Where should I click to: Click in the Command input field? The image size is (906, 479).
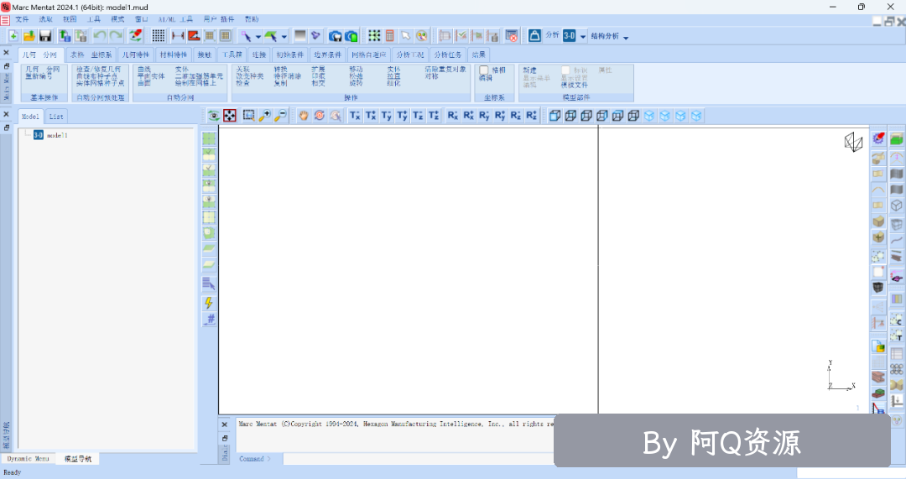[419, 459]
